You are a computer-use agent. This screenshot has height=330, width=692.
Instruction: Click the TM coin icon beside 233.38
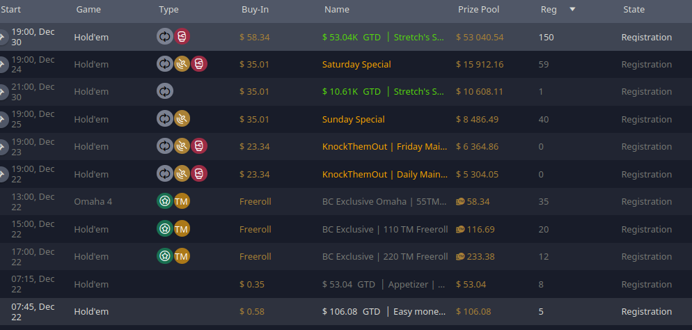pos(460,257)
